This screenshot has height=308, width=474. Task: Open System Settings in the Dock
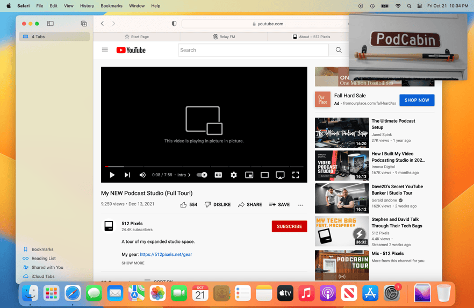point(392,293)
